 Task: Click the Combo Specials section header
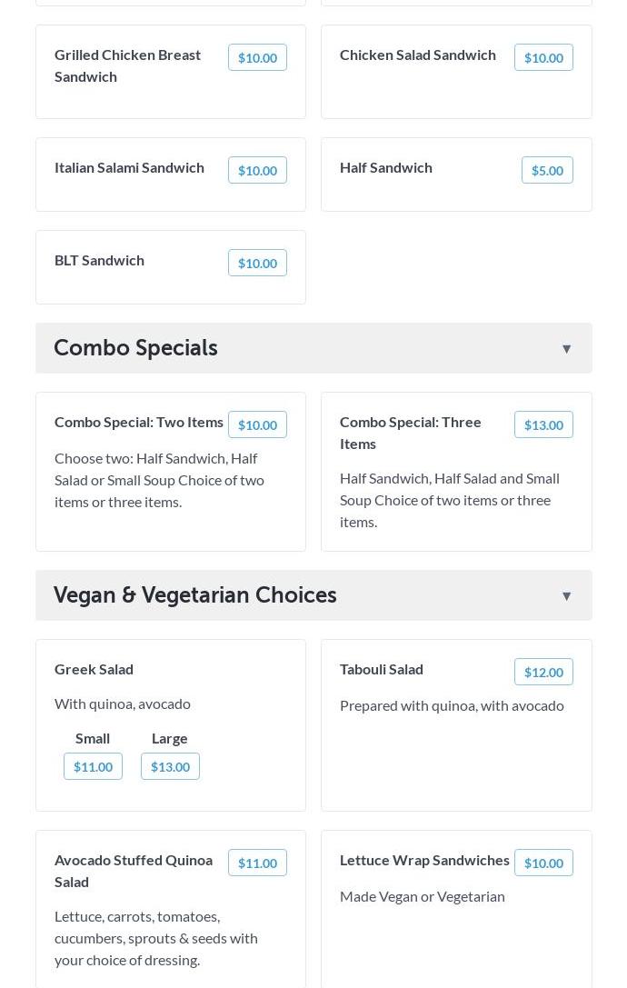click(135, 348)
